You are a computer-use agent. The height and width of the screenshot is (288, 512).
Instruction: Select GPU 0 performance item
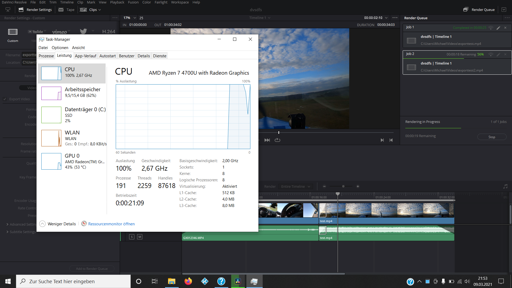(x=72, y=161)
